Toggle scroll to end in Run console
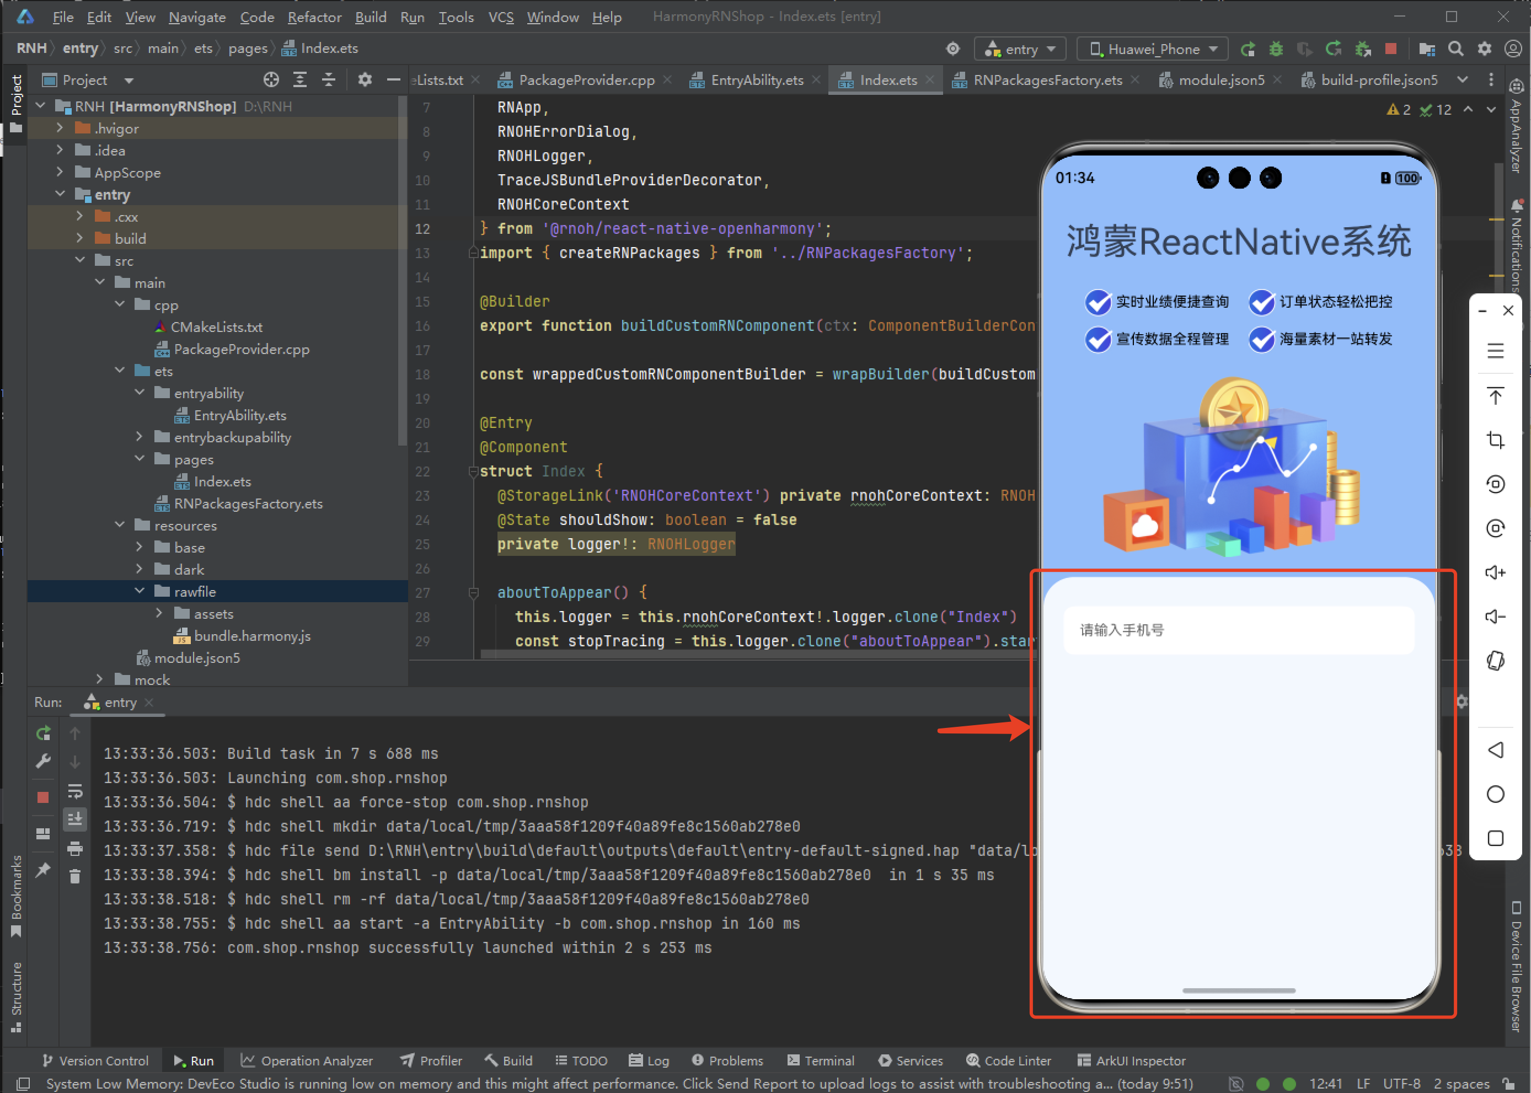Viewport: 1531px width, 1093px height. pyautogui.click(x=74, y=819)
